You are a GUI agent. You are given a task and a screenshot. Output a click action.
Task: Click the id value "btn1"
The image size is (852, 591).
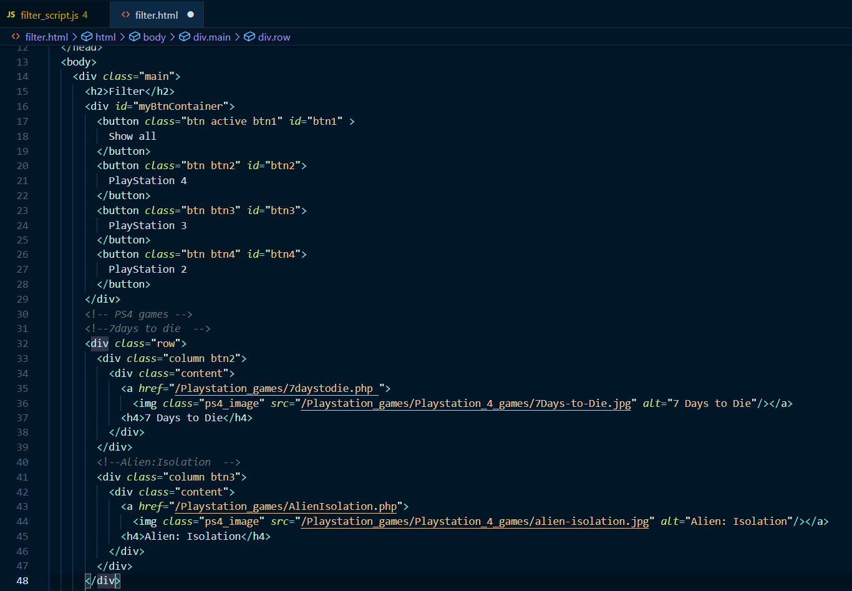(324, 121)
